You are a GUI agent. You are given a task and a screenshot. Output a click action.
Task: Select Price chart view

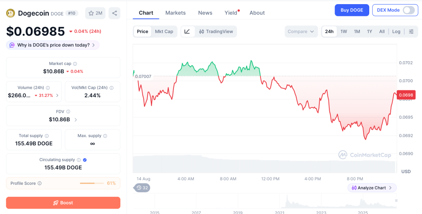(x=142, y=32)
